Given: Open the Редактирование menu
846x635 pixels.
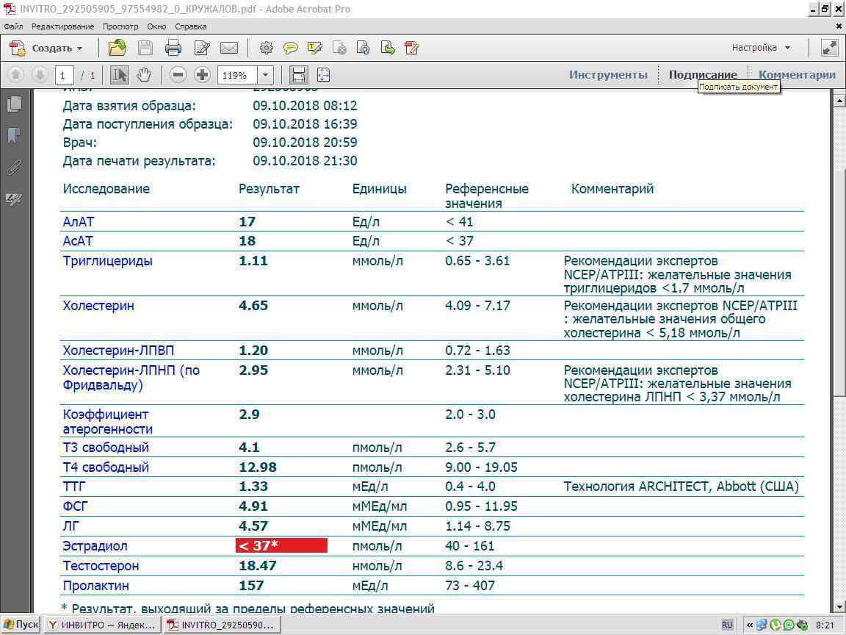Looking at the screenshot, I should pyautogui.click(x=62, y=26).
